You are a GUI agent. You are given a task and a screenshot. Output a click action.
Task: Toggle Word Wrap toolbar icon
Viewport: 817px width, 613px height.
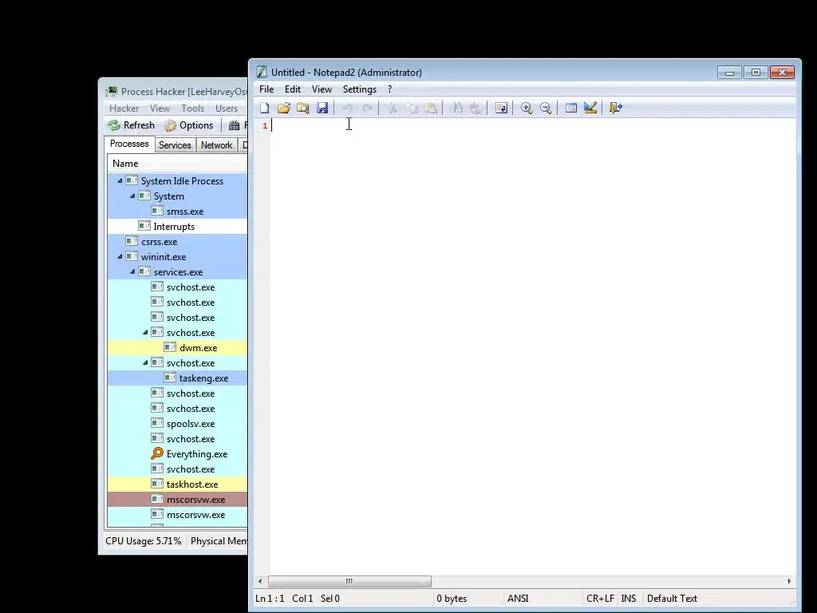coord(501,108)
